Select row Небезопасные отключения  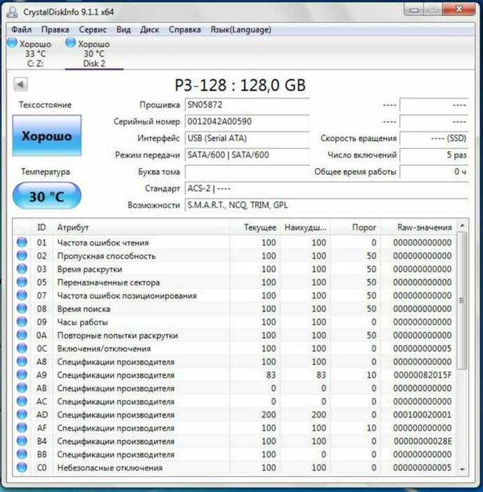[x=235, y=467]
